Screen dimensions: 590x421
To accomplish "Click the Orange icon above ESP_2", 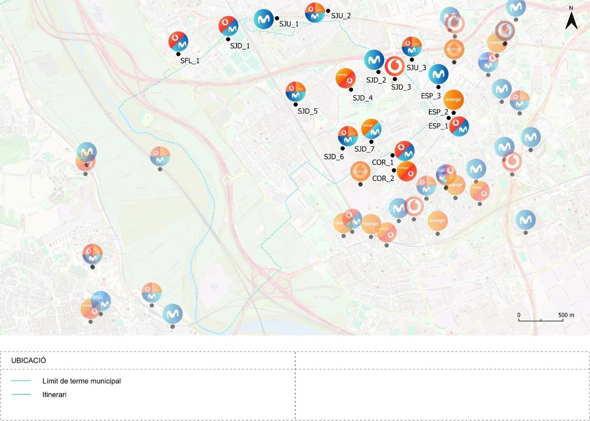I will [x=453, y=100].
